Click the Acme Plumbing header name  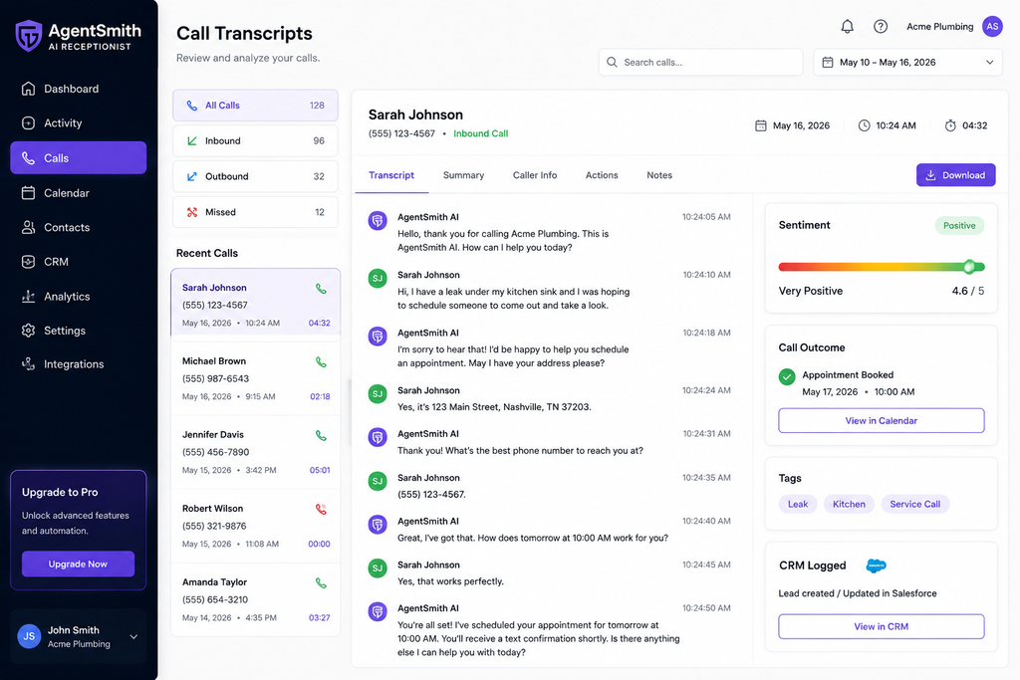tap(940, 27)
